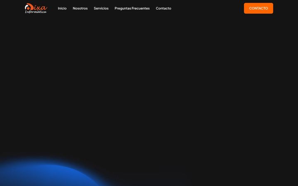This screenshot has height=186, width=298.
Task: Open the Contacto nav link
Action: [163, 8]
